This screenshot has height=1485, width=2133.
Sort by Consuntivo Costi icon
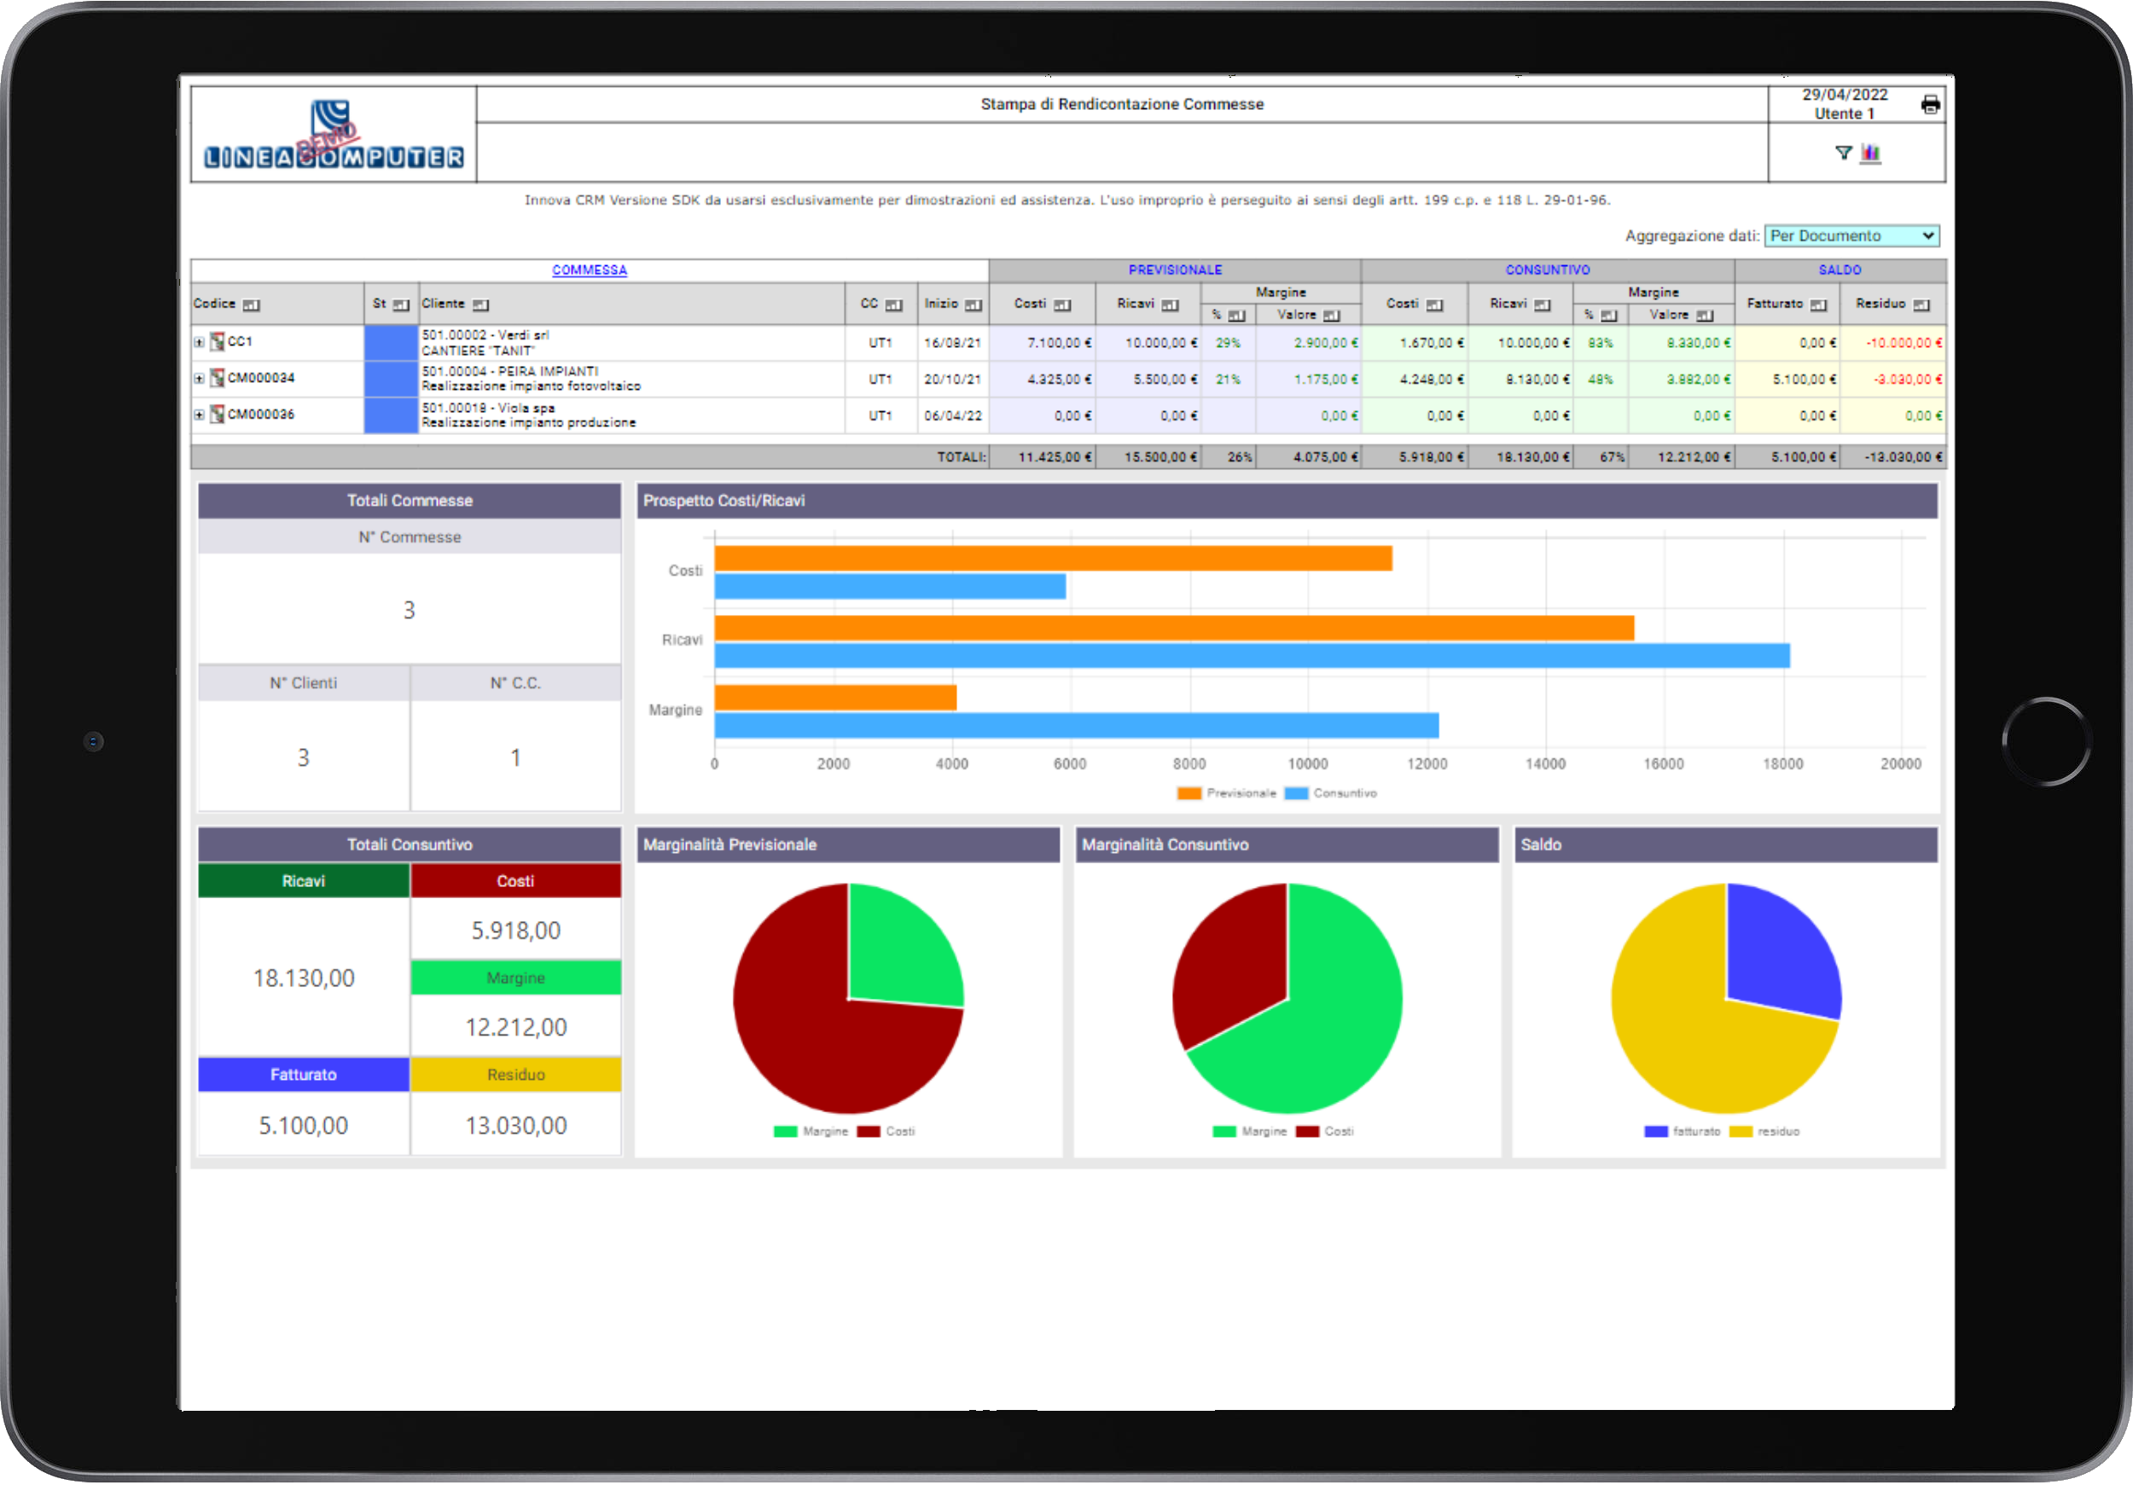click(x=1434, y=305)
